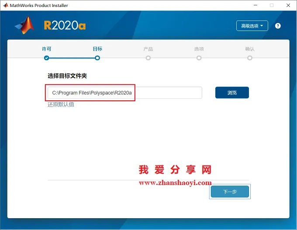Click into the destination folder path field

point(125,93)
